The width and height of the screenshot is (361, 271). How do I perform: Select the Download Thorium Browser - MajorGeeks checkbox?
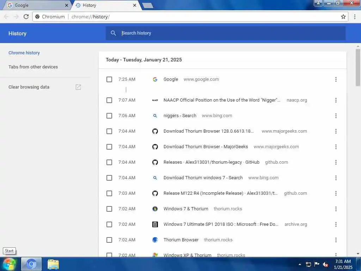(109, 147)
